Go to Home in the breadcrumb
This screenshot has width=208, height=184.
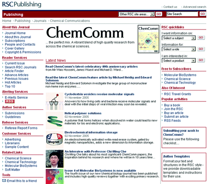[7, 21]
